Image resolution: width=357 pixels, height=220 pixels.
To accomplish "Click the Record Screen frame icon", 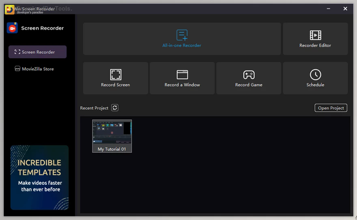I will [116, 74].
